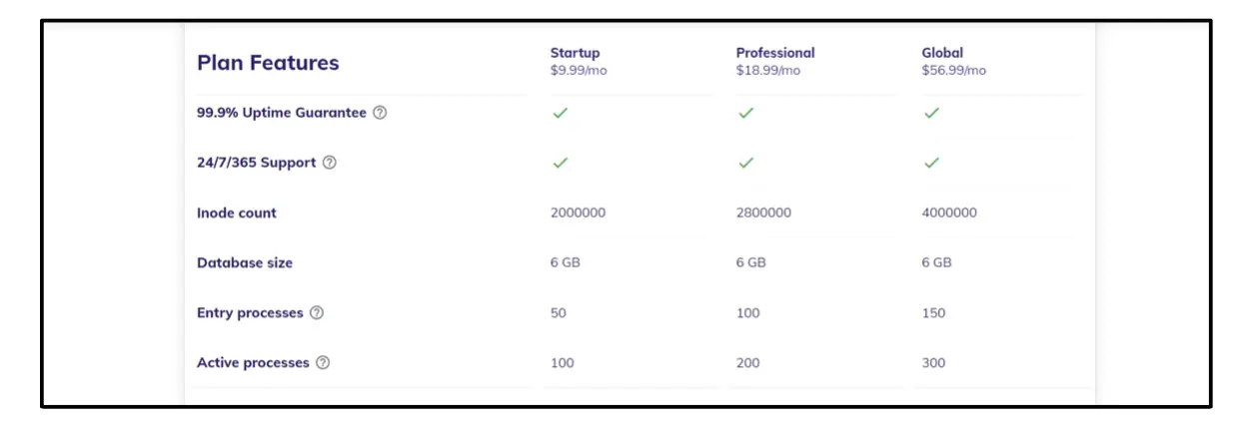Viewport: 1253px width, 431px height.
Task: Click Startup's Uptime Guarantee checkmark
Action: (x=561, y=113)
